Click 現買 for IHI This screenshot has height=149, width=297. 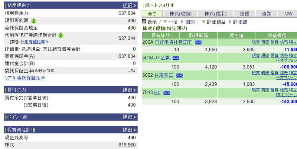tap(256, 90)
